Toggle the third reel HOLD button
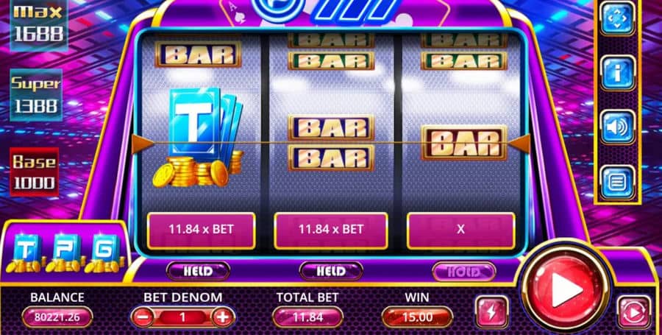662x335 pixels. pyautogui.click(x=464, y=272)
